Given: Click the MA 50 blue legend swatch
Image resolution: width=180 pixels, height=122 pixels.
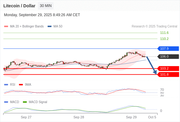Looking at the screenshot, I should click(49, 27).
